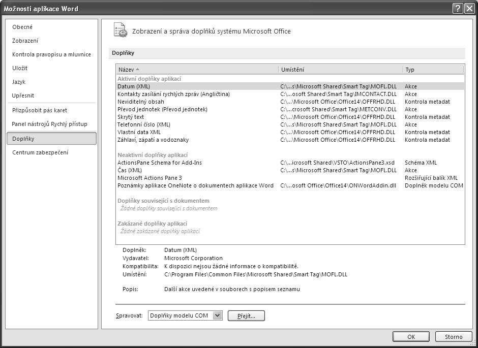
Task: Open the Help question mark button
Action: (x=458, y=9)
